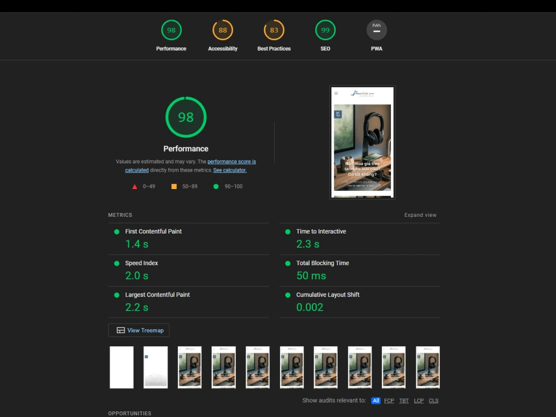Image resolution: width=556 pixels, height=417 pixels.
Task: Open the Performance score gauge showing 98
Action: pyautogui.click(x=171, y=30)
